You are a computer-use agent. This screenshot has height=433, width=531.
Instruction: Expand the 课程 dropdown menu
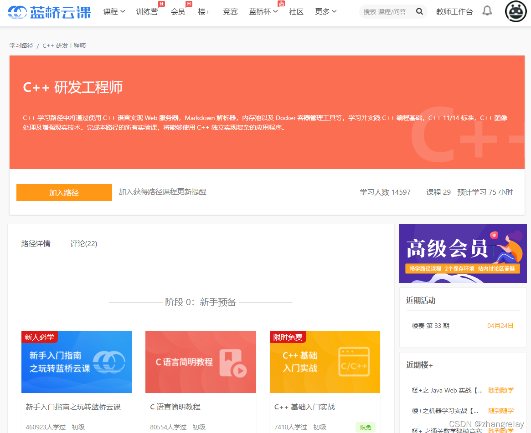pos(114,11)
